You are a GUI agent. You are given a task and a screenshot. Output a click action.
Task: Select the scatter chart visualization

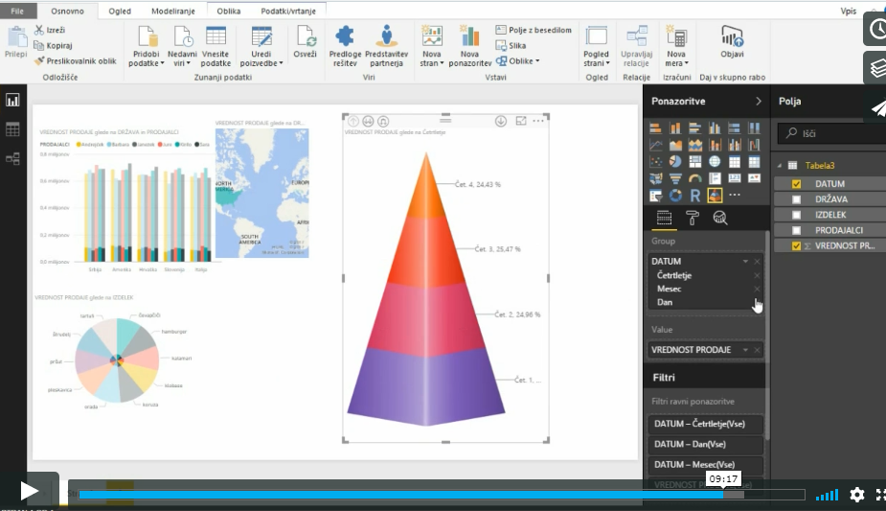tap(655, 162)
